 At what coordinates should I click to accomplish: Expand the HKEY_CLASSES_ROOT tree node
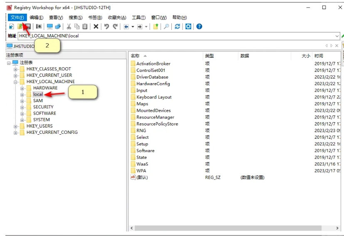coord(16,69)
